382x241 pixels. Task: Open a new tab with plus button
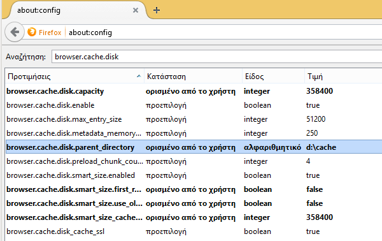click(x=157, y=10)
